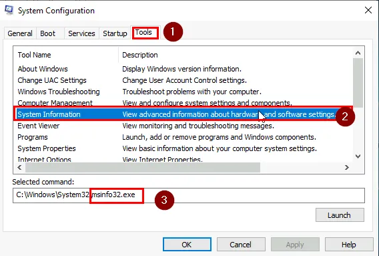The image size is (379, 256).
Task: Click the Description column header
Action: coord(236,55)
